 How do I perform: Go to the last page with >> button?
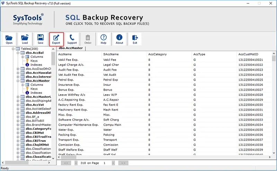pos(123,163)
